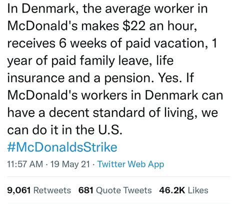Click the 19 May 21 date
Viewport: 237px width, 204px height.
(70, 164)
